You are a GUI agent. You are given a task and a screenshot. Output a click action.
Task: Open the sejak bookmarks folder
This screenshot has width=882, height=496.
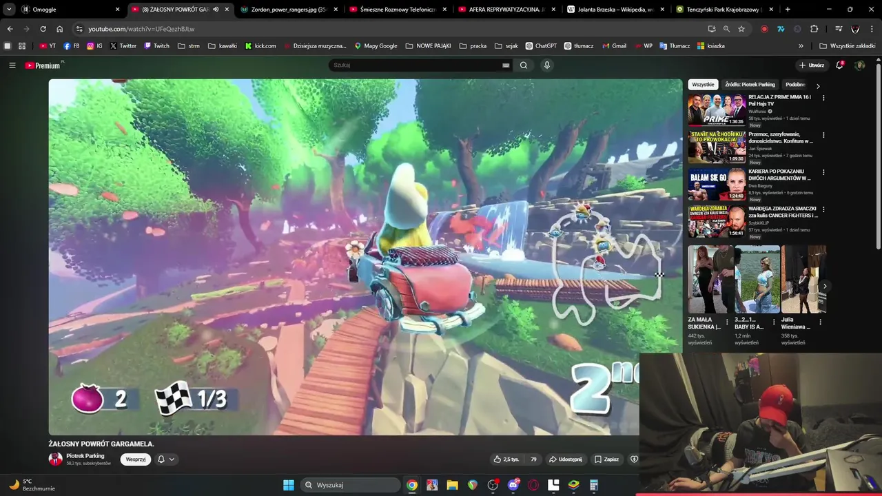pos(506,46)
